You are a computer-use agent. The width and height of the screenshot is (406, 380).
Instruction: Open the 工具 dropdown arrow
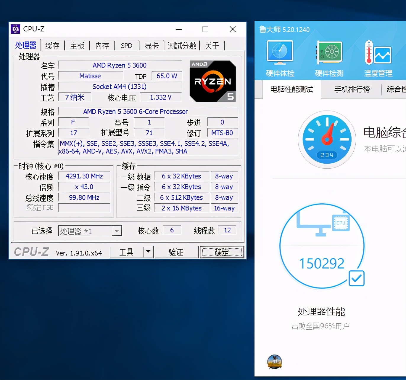[148, 252]
